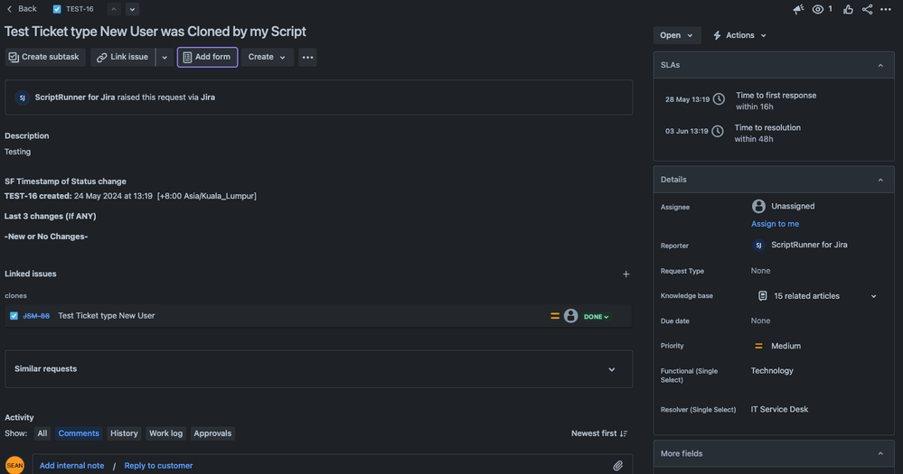Edit the issue title text

pyautogui.click(x=155, y=31)
